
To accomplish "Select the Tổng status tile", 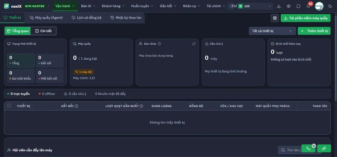I will [21, 60].
